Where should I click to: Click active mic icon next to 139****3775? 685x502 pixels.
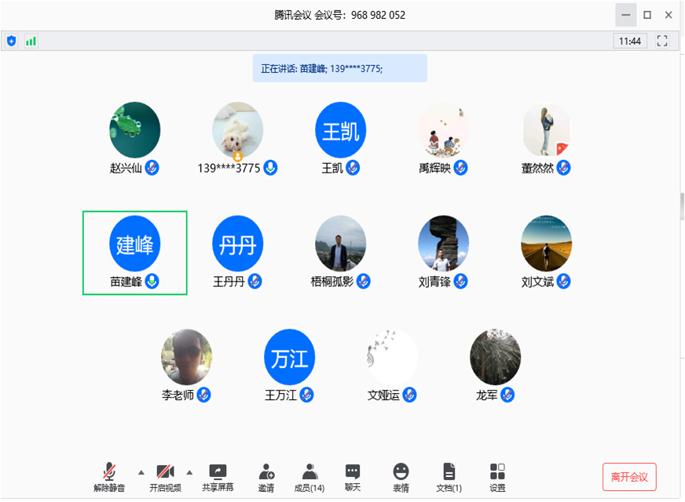click(270, 168)
